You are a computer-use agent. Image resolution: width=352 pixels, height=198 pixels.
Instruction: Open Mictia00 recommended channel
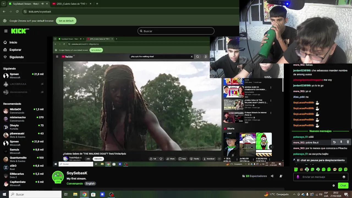tap(23, 111)
